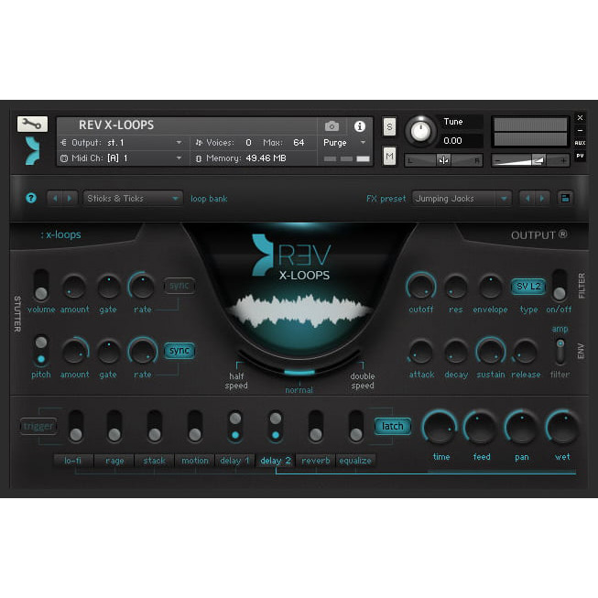Click the loop waveform display

299,311
